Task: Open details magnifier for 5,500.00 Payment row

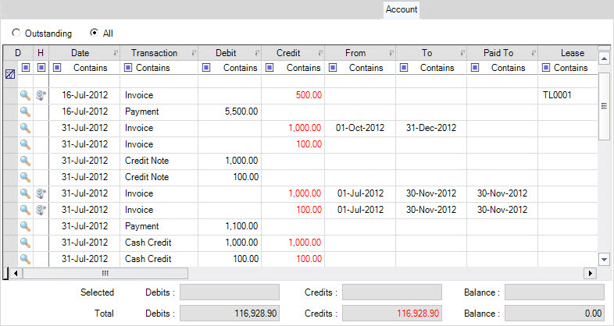Action: (x=26, y=112)
